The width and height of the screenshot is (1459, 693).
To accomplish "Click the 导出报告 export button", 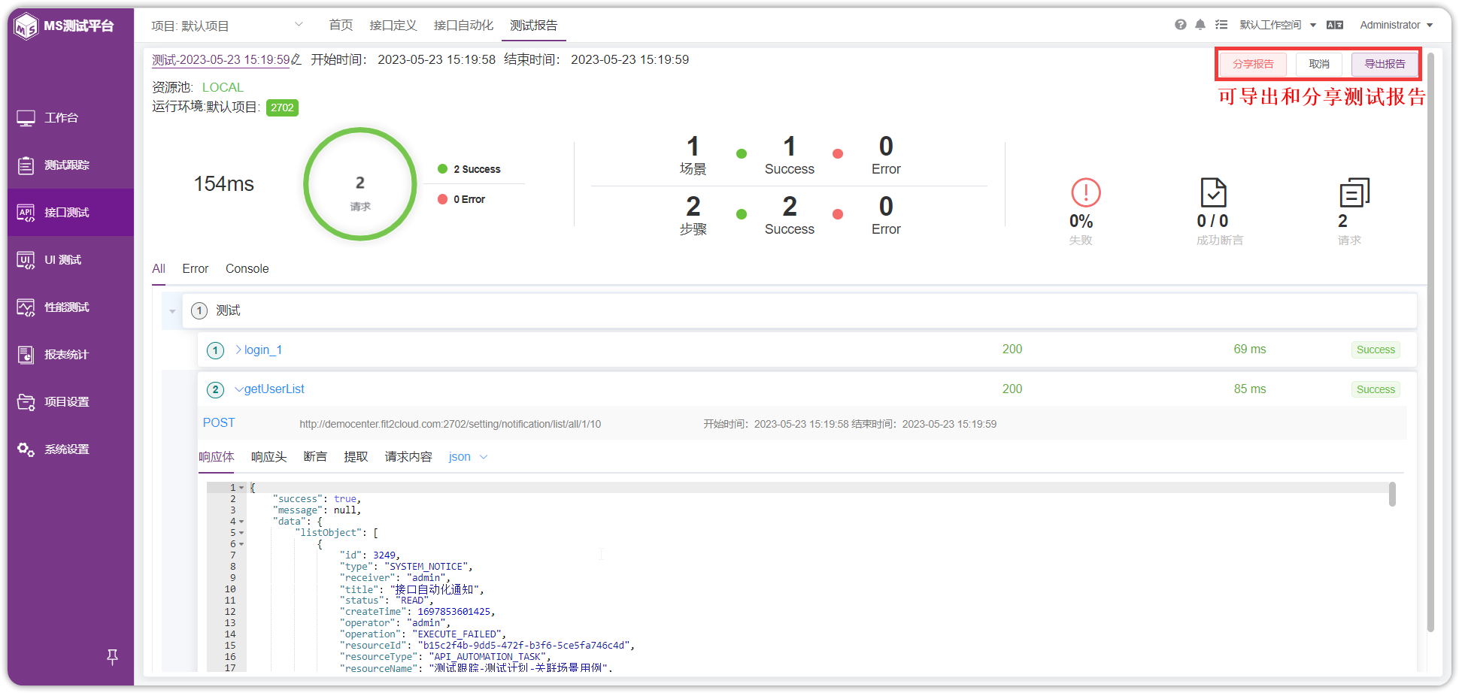I will [1385, 64].
